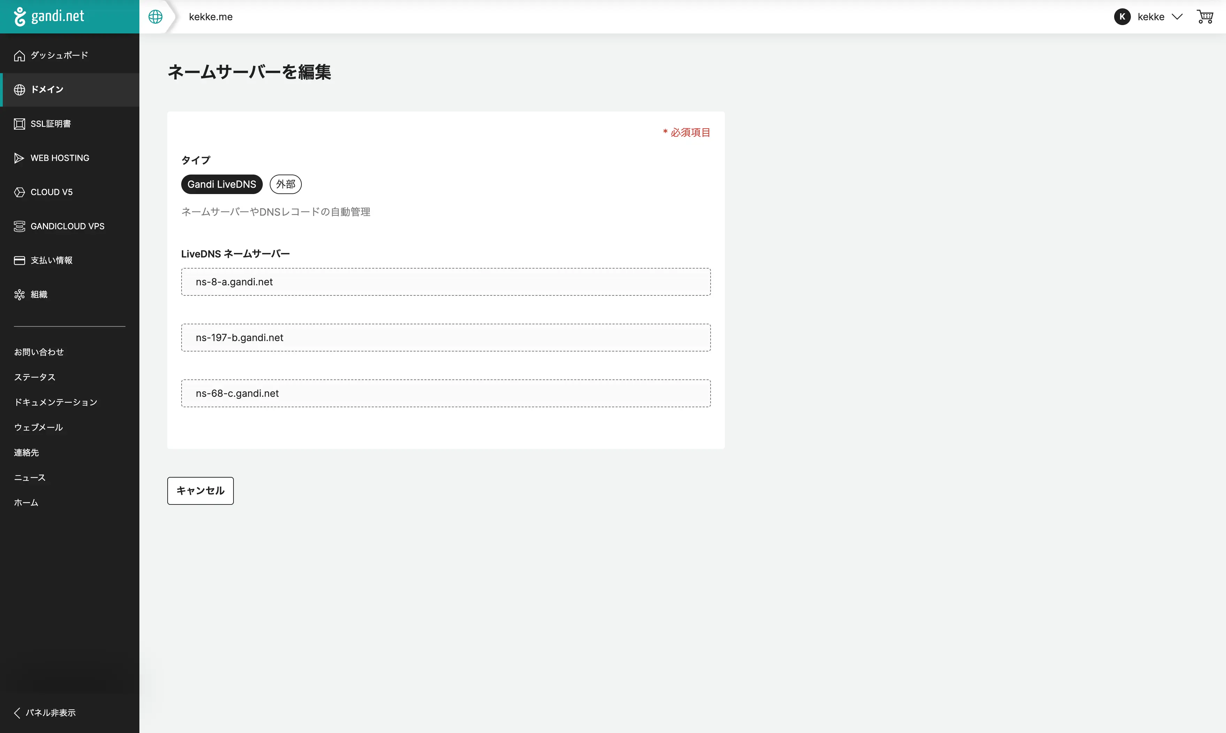The image size is (1226, 733).
Task: Open GANDICLOUD VPS in the sidebar
Action: [x=70, y=226]
